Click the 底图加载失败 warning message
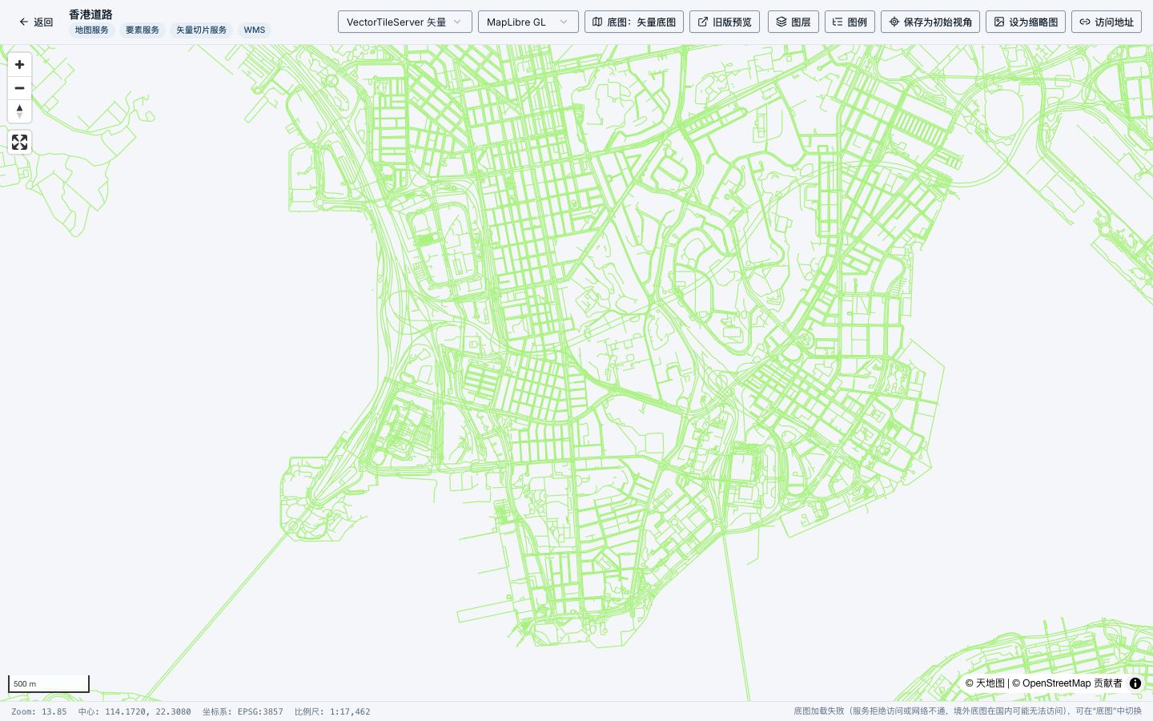Screen dimensions: 1153x721 968,711
